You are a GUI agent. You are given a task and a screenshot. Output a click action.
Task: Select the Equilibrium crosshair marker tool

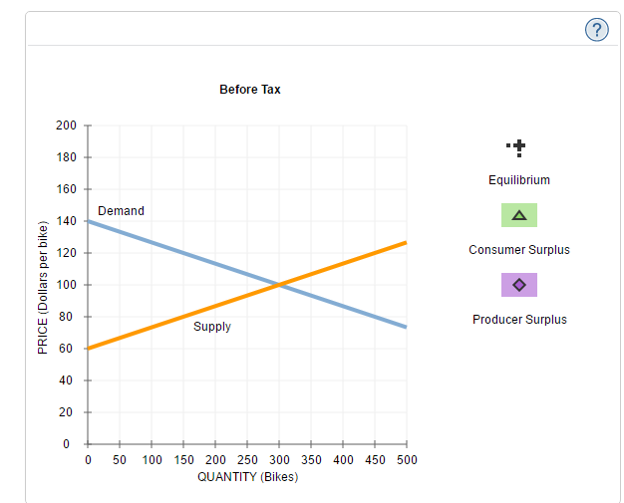click(518, 148)
